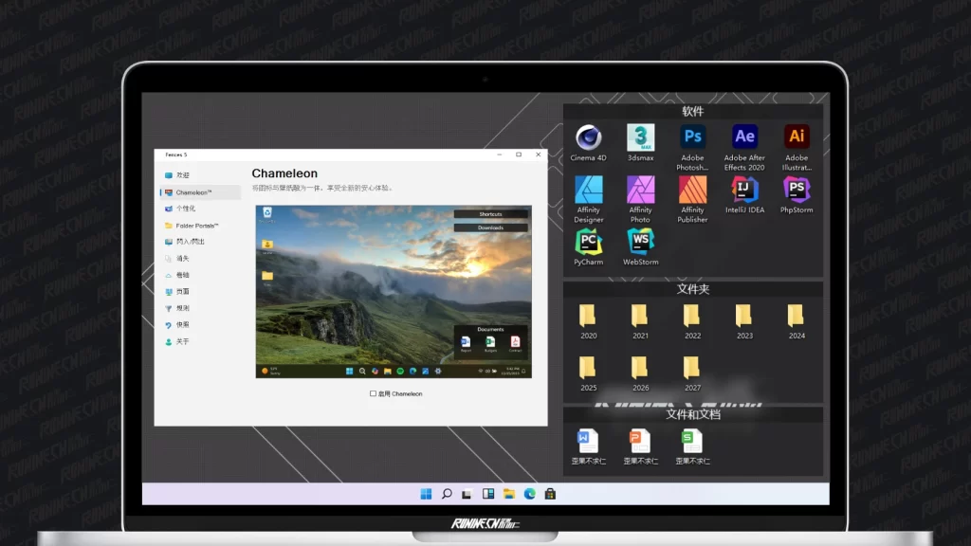971x546 pixels.
Task: Click the 2027 folder in 文件夹 fence
Action: click(x=692, y=369)
